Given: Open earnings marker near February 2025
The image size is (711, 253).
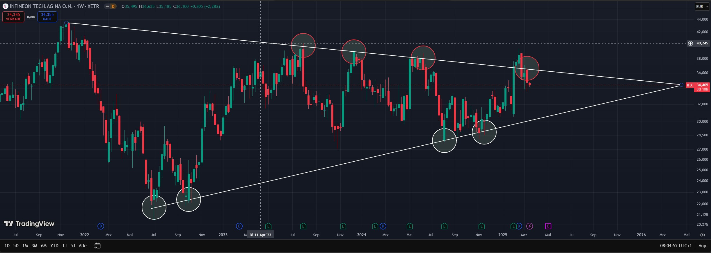Looking at the screenshot, I should (x=513, y=226).
